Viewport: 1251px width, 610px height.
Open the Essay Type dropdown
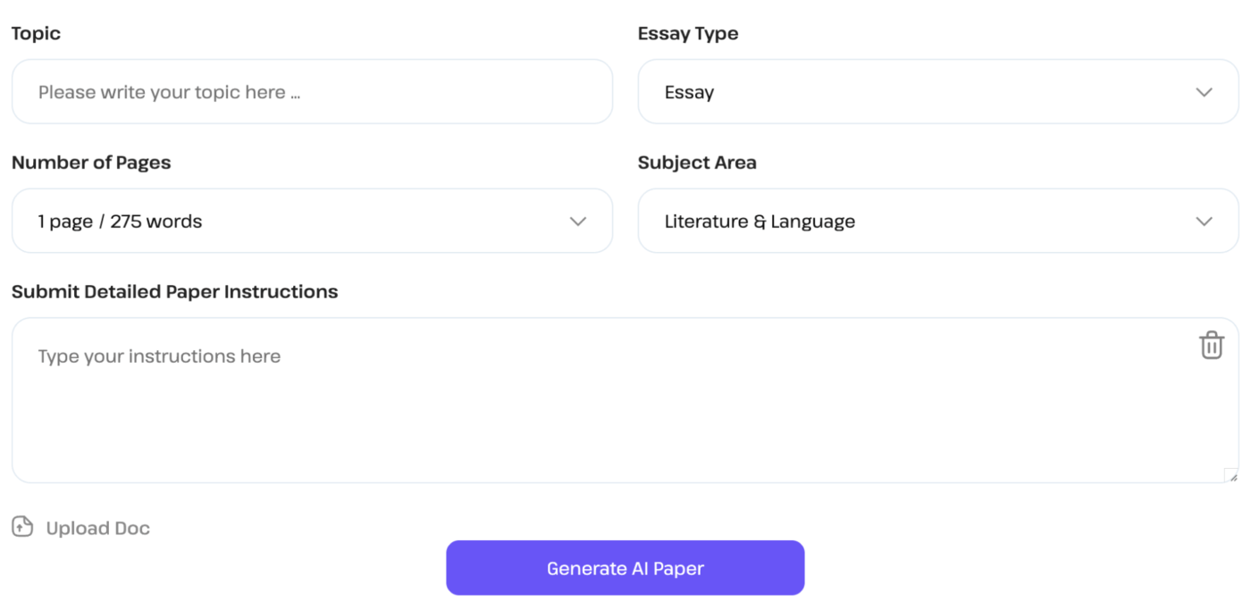(938, 91)
